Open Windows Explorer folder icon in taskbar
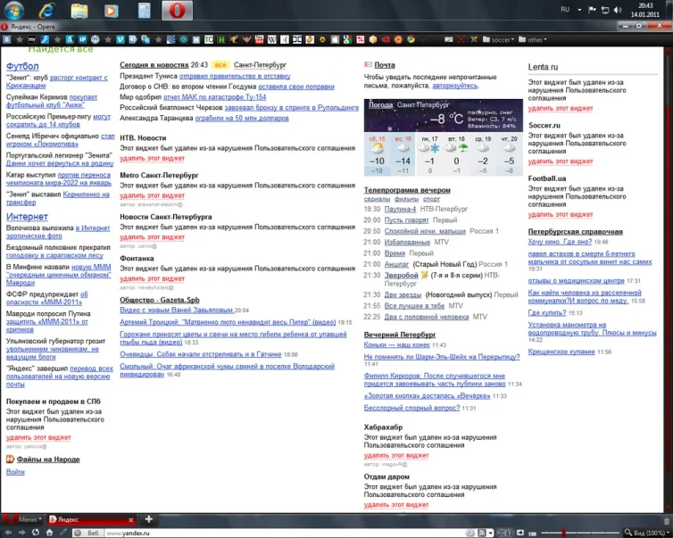Viewport: 673px width, 538px height. pos(79,11)
